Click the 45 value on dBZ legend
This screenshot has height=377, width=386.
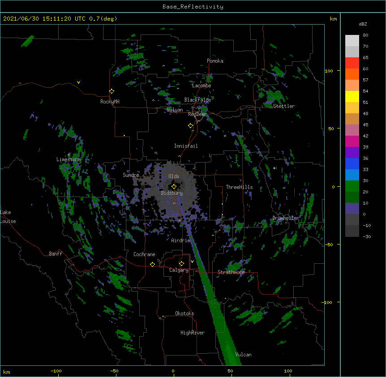click(365, 125)
